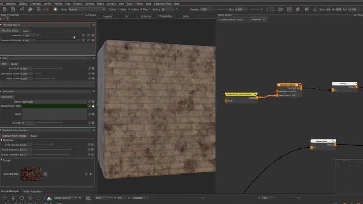Screen dimensions: 363x204
Task: Click the four-pane layout icon in the top toolbar
Action: [289, 10]
